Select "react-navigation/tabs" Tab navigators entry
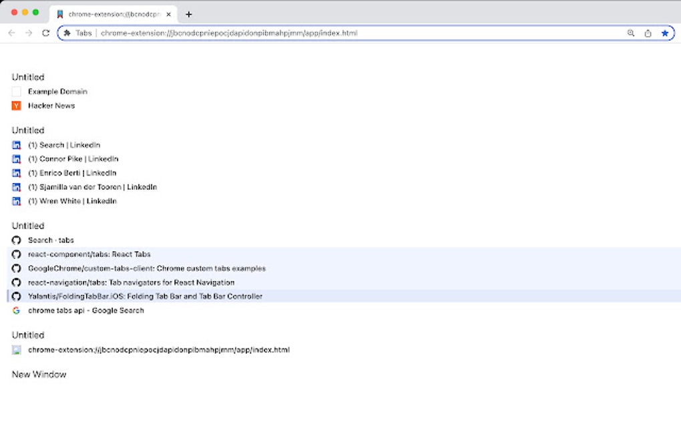 (344, 282)
